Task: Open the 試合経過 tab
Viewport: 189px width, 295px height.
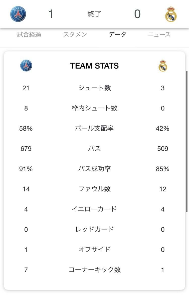Action: 29,34
